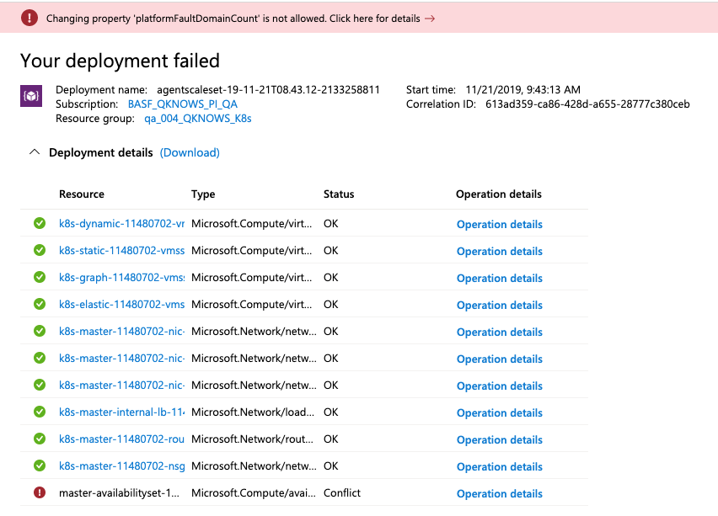Click green check icon beside k8s-master-nsg row
This screenshot has height=516, width=718.
pyautogui.click(x=40, y=465)
